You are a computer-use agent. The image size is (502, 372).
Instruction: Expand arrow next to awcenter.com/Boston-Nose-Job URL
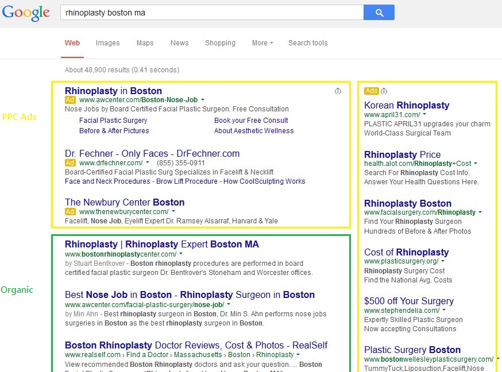click(203, 100)
